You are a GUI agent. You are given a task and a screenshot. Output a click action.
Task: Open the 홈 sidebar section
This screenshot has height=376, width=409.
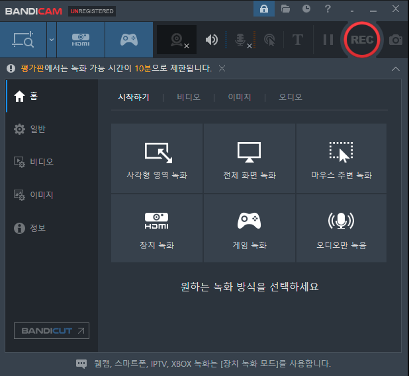click(x=52, y=96)
